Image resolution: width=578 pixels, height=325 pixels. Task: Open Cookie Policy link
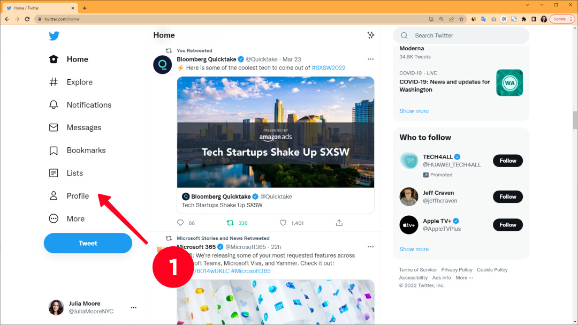[492, 270]
